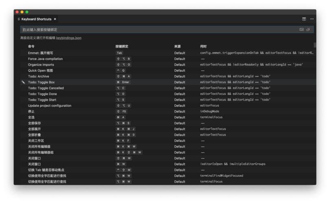Select the 切换 Tab 键是否移动焦点 command row
Image resolution: width=330 pixels, height=203 pixels.
[168, 170]
